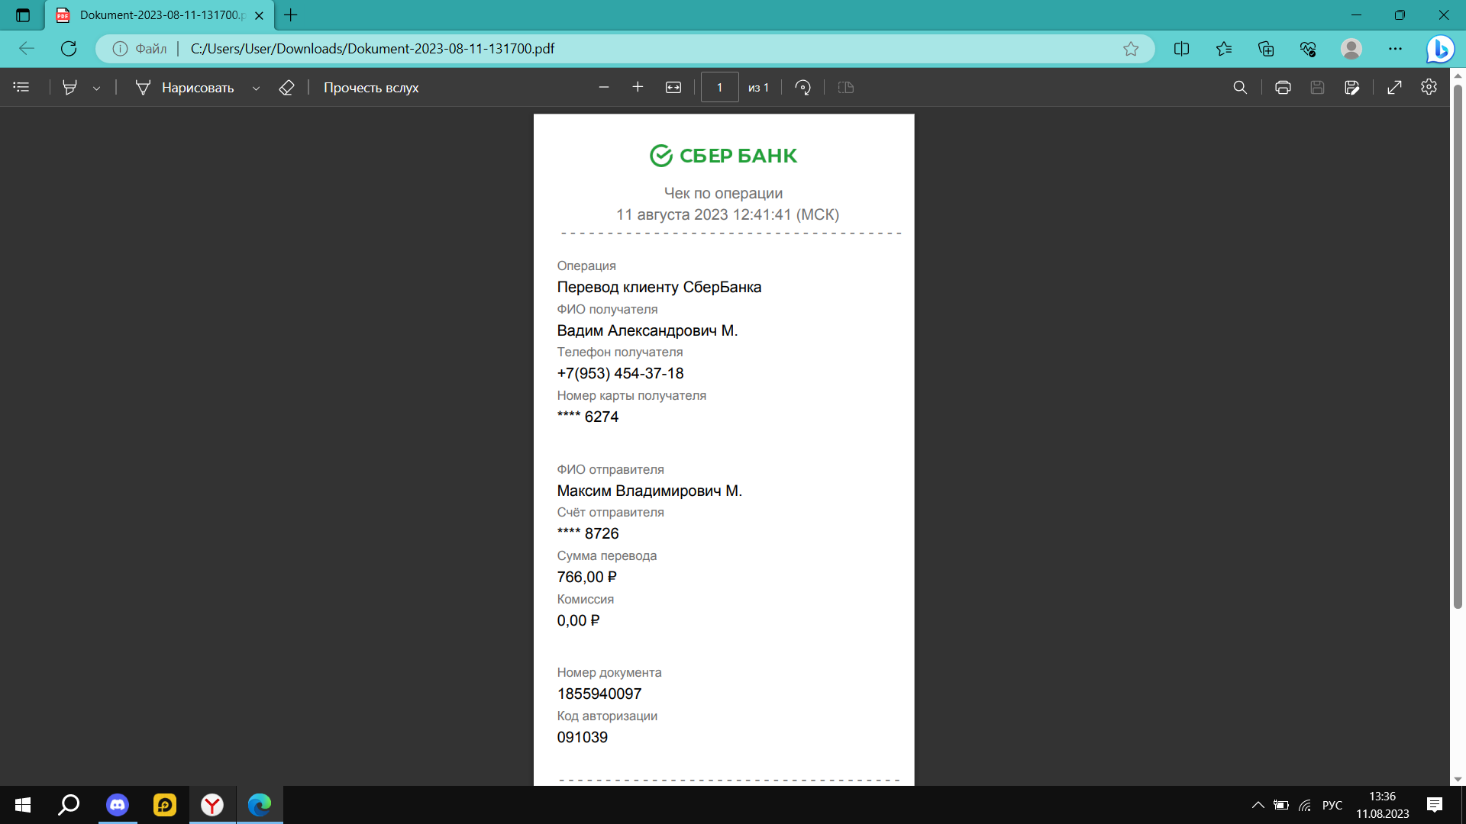Click the Прочесть вслух button
Viewport: 1466px width, 824px height.
click(371, 88)
